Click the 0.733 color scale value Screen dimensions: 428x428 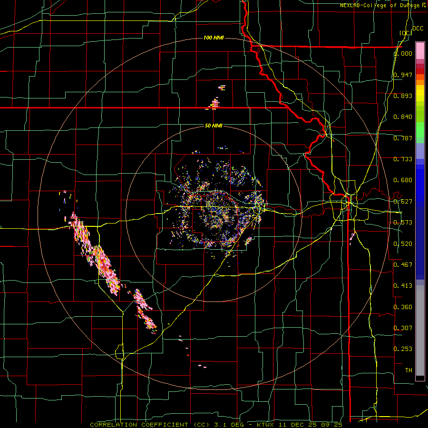click(403, 159)
